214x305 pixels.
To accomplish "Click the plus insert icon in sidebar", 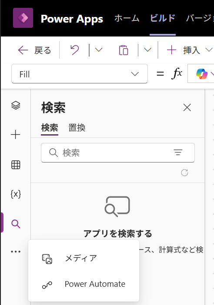I will [x=16, y=135].
